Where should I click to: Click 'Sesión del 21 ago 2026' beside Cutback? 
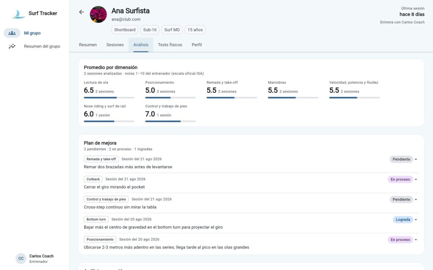125,179
